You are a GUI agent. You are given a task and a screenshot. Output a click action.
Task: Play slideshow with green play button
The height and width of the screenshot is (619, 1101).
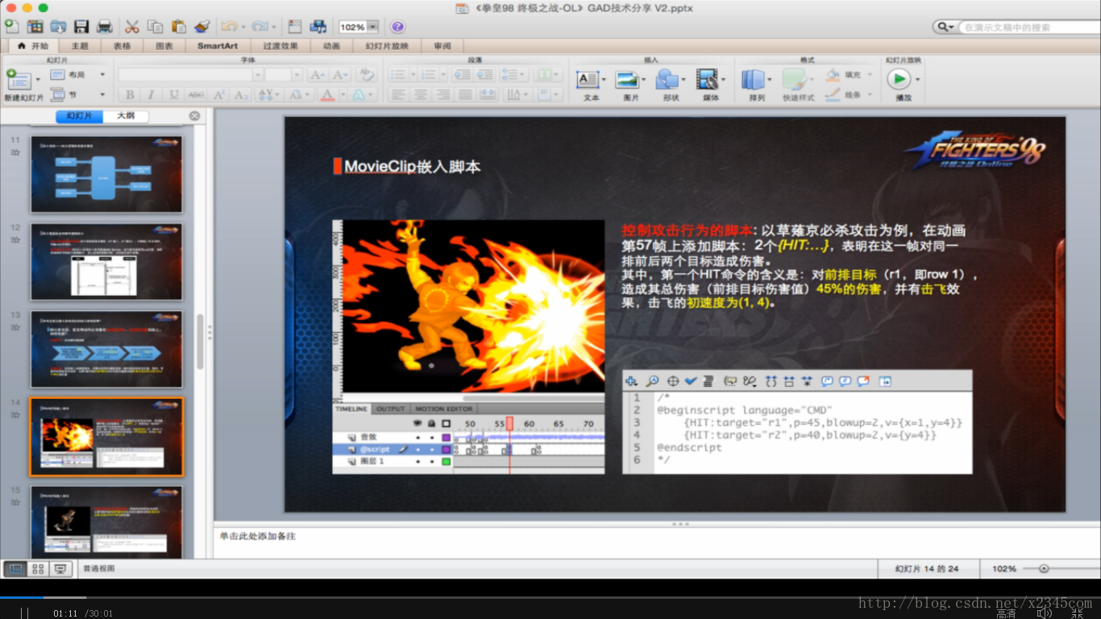[899, 79]
